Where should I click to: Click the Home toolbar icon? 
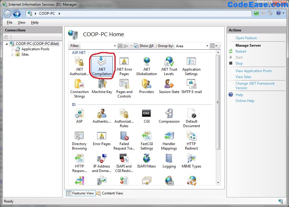click(270, 13)
